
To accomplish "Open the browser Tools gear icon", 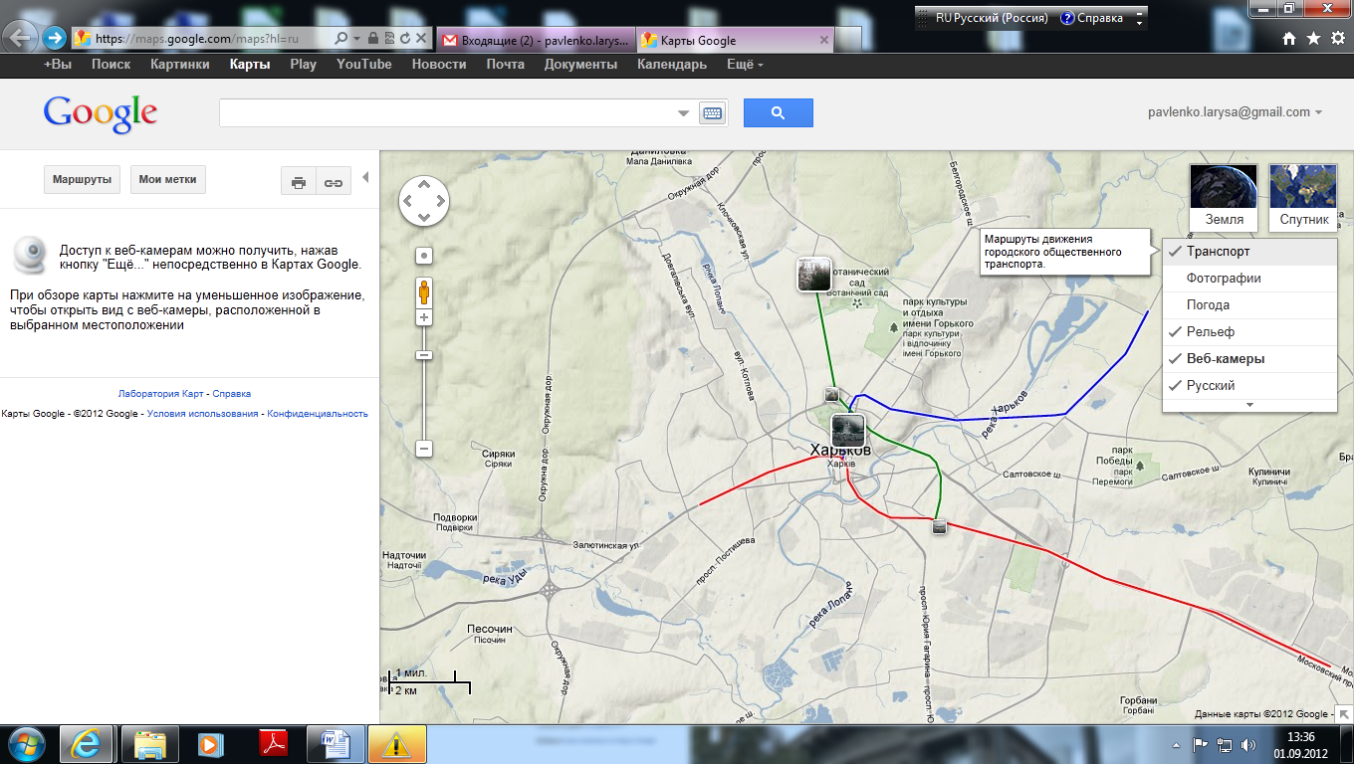I will click(1337, 39).
